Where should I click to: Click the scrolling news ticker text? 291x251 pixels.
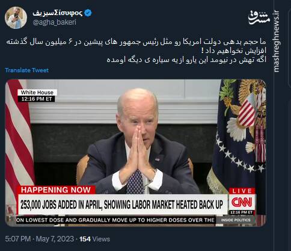115,220
